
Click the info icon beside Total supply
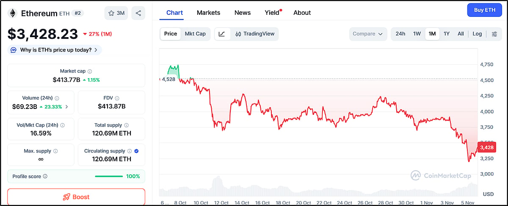(127, 125)
